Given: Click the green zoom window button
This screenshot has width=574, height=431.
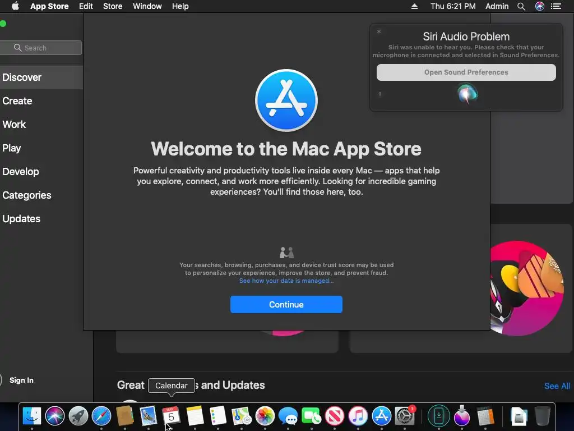Looking at the screenshot, I should click(3, 24).
